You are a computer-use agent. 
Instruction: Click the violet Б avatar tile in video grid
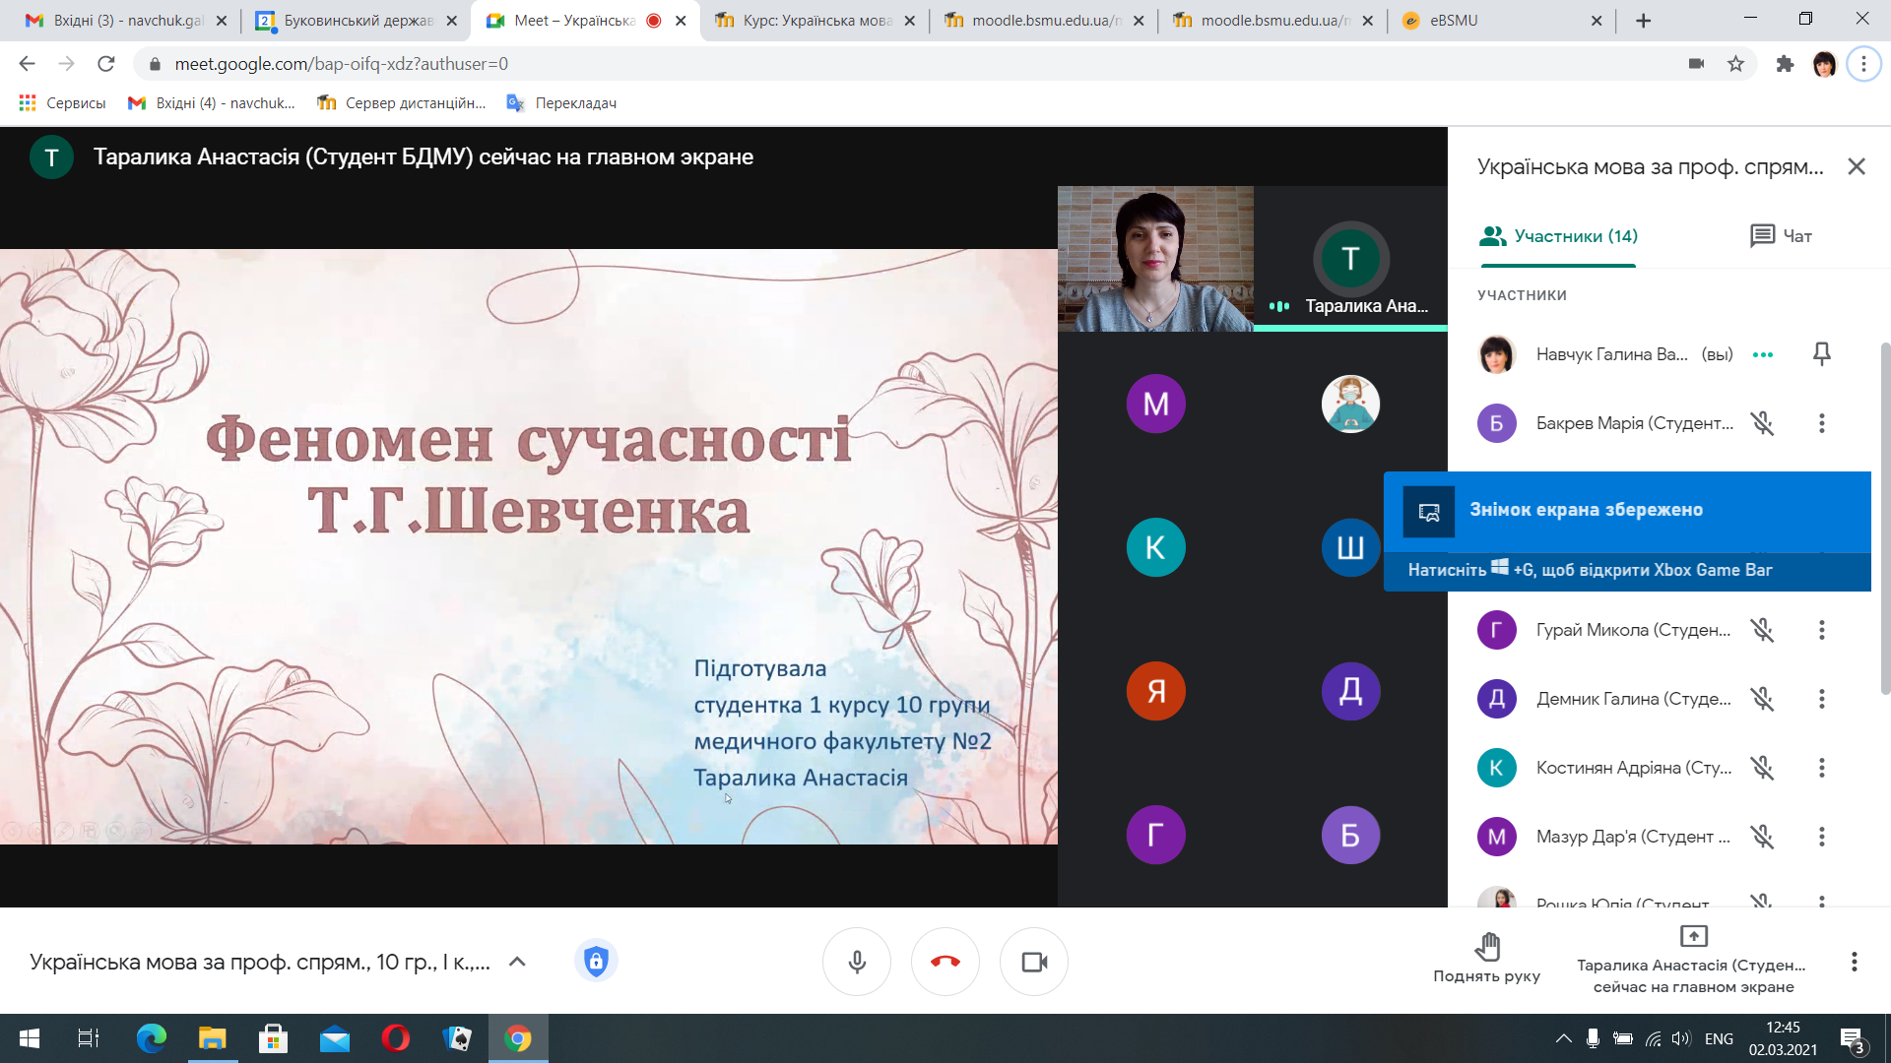(x=1350, y=835)
